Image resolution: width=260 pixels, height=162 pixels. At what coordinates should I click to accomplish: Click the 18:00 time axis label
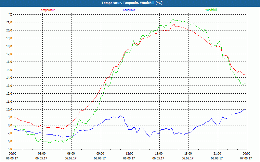[188, 154]
